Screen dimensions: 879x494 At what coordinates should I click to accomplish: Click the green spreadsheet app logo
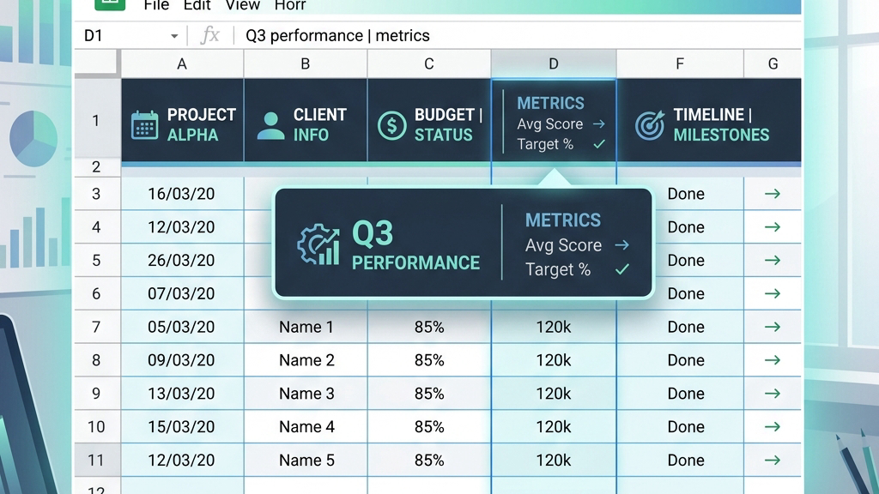tap(110, 4)
